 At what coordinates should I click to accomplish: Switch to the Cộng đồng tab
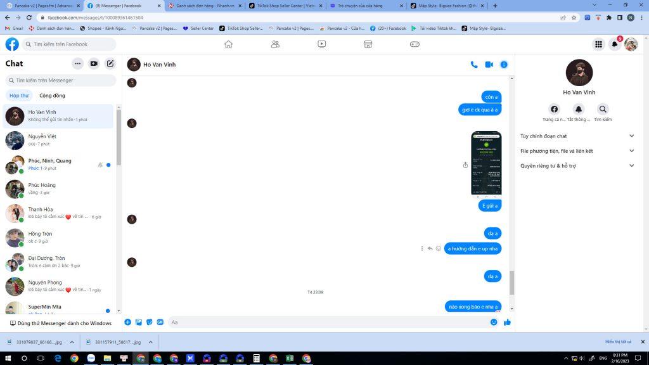click(52, 96)
